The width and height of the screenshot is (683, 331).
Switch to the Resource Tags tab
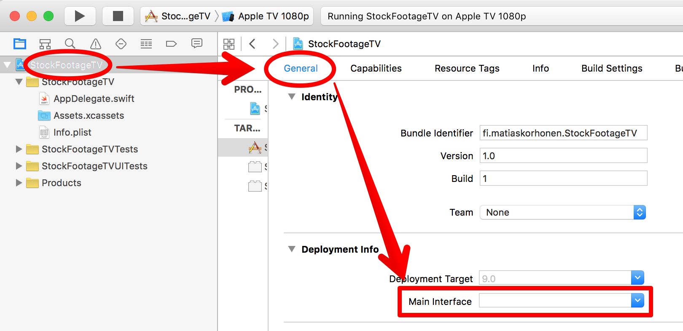467,68
